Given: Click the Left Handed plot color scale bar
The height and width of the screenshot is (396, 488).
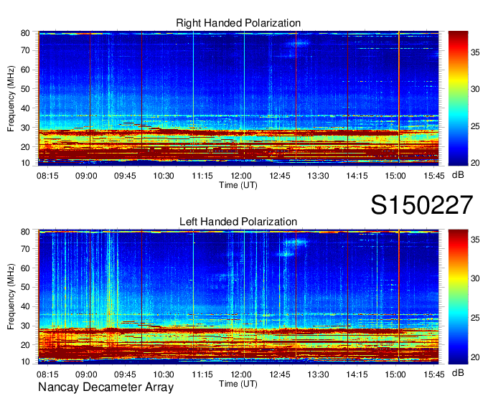Looking at the screenshot, I should 458,297.
